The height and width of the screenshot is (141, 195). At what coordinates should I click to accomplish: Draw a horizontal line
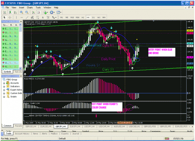tap(22, 17)
